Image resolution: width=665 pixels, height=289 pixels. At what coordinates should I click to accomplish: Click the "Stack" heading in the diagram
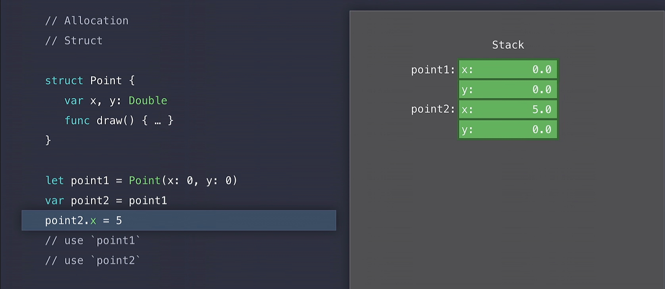pos(508,45)
